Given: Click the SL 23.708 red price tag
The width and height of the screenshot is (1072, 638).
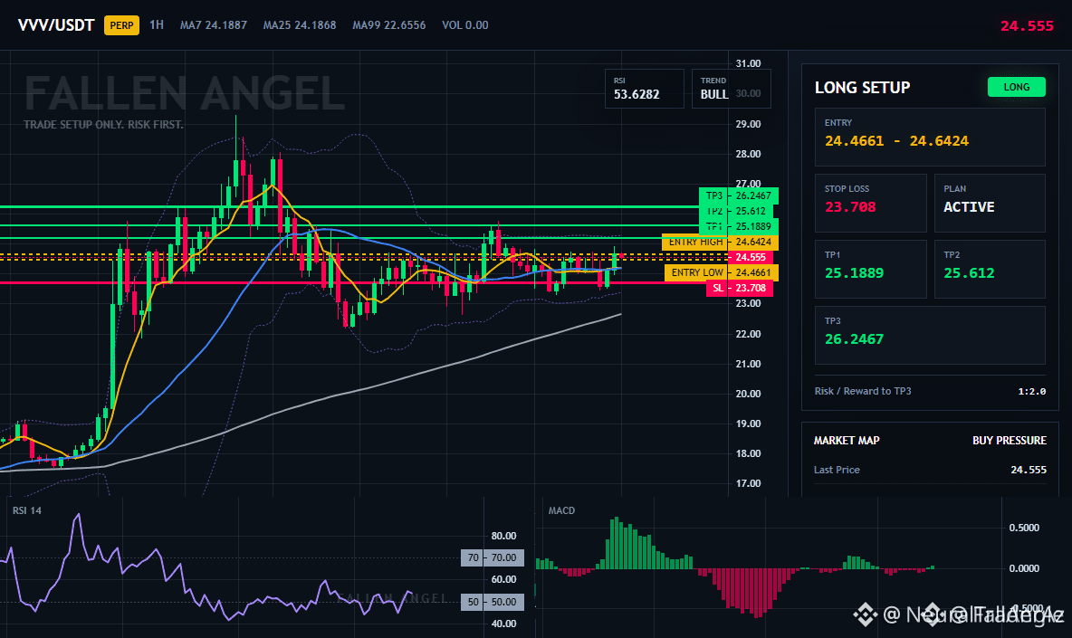Looking at the screenshot, I should 740,289.
